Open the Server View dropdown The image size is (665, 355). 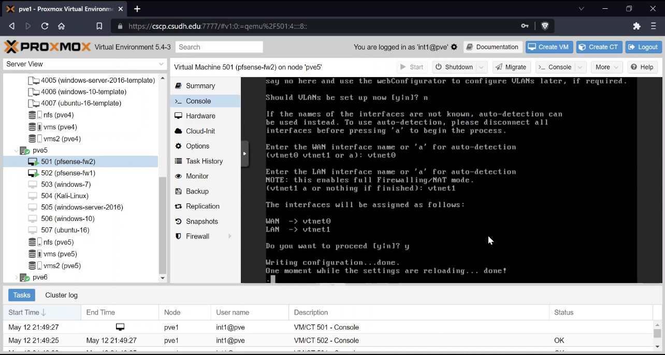(85, 64)
